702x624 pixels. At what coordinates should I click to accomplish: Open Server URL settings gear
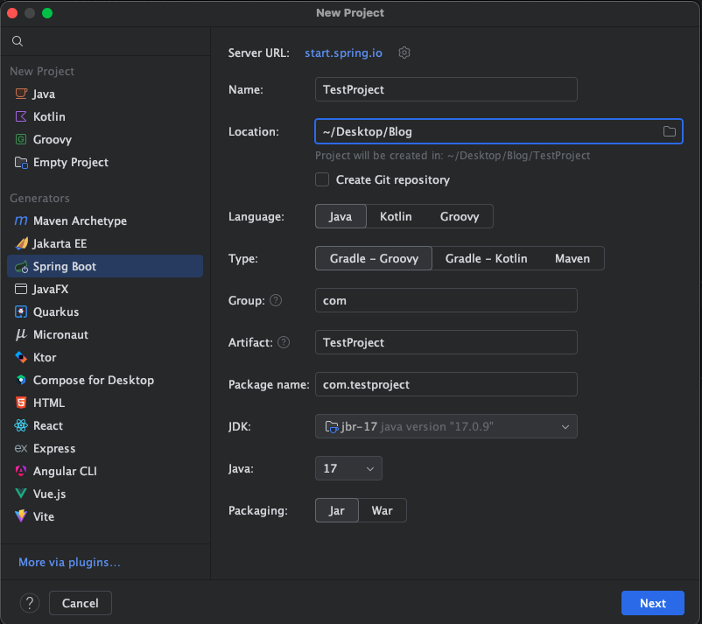pos(404,53)
